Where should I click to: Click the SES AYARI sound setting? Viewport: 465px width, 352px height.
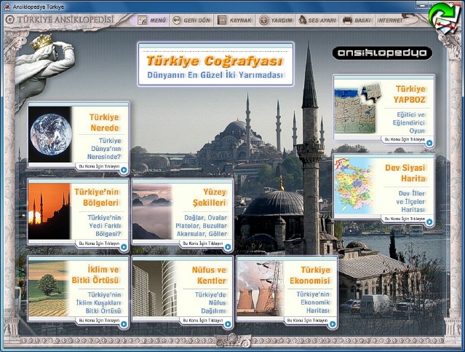pyautogui.click(x=317, y=20)
